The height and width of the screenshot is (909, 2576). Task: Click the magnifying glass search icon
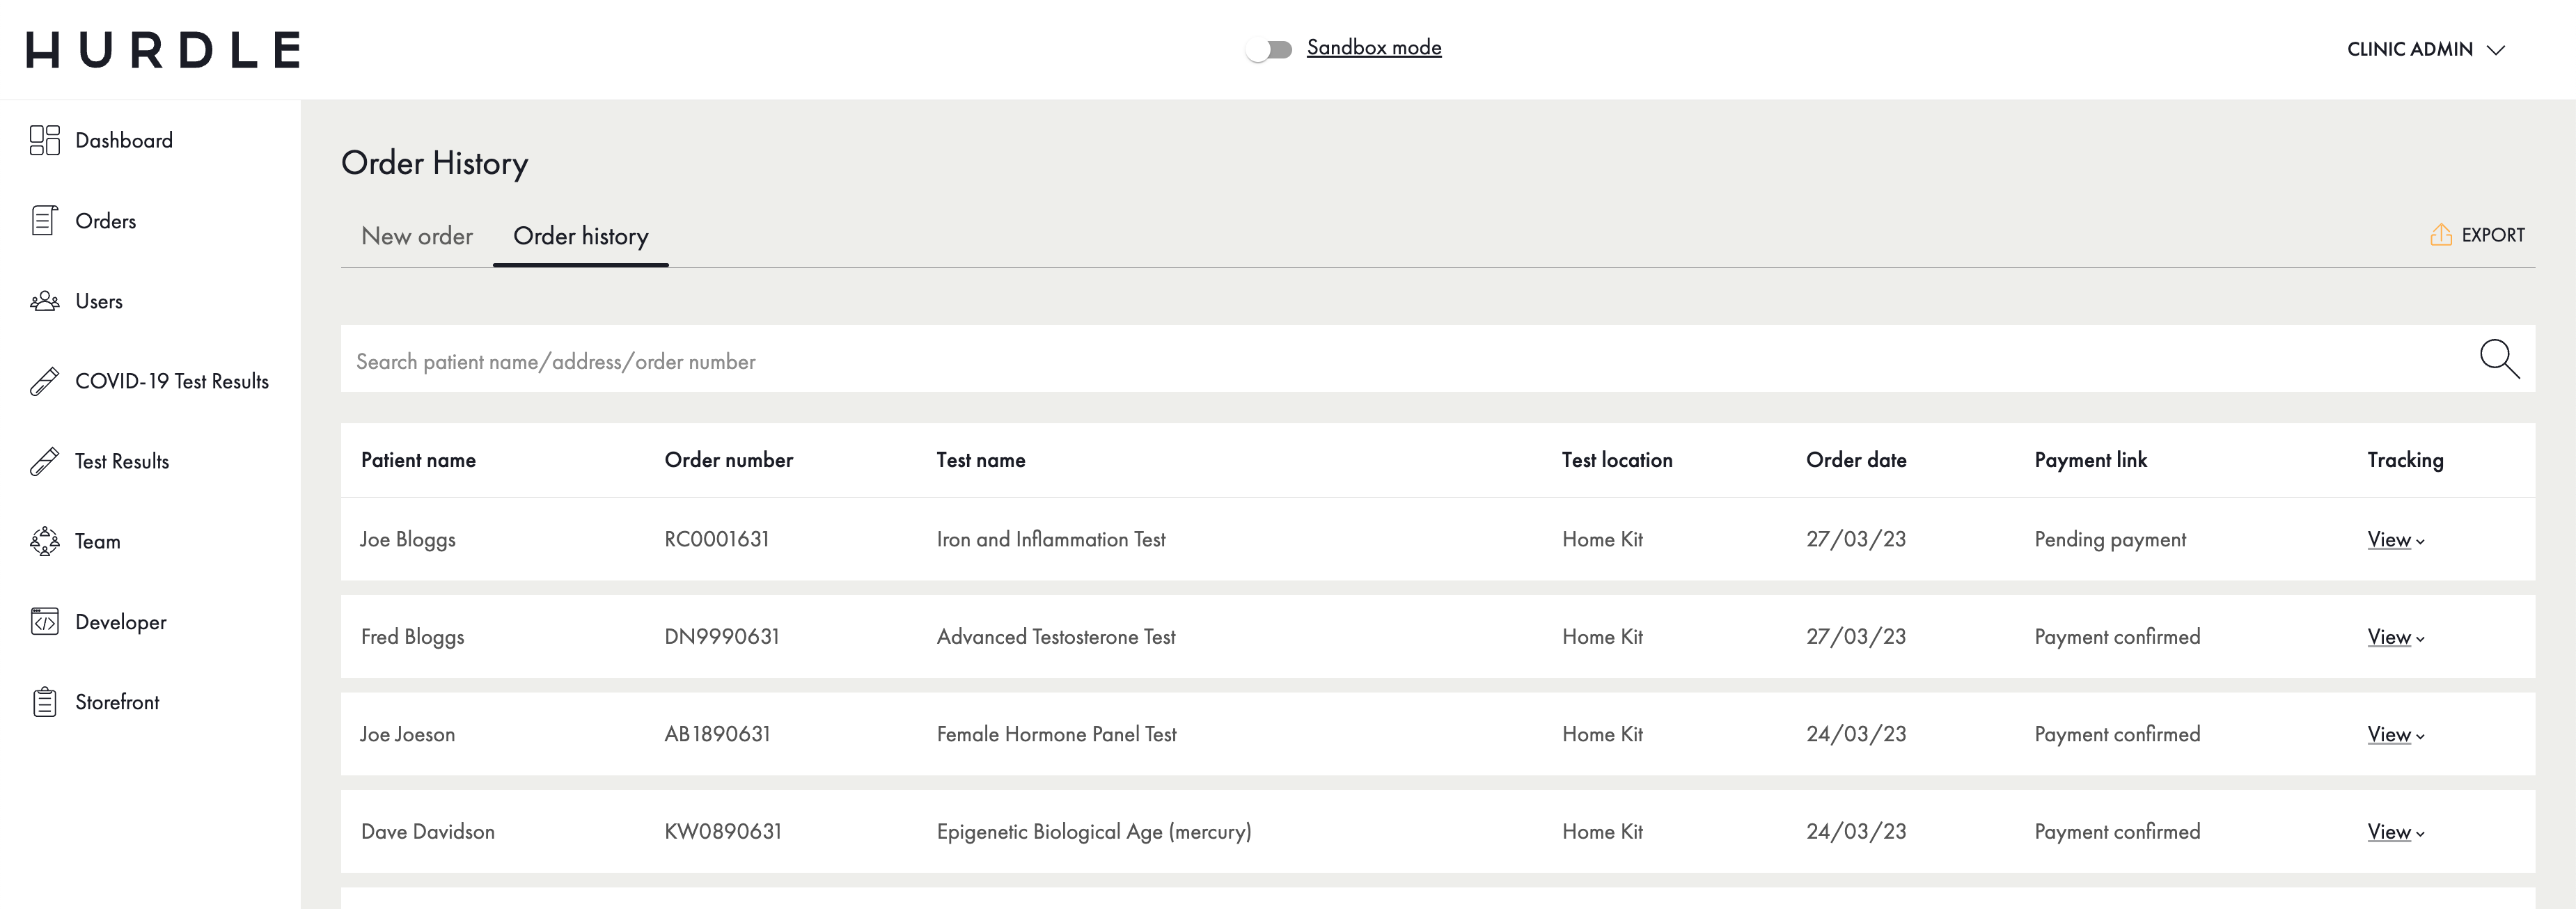(x=2498, y=358)
